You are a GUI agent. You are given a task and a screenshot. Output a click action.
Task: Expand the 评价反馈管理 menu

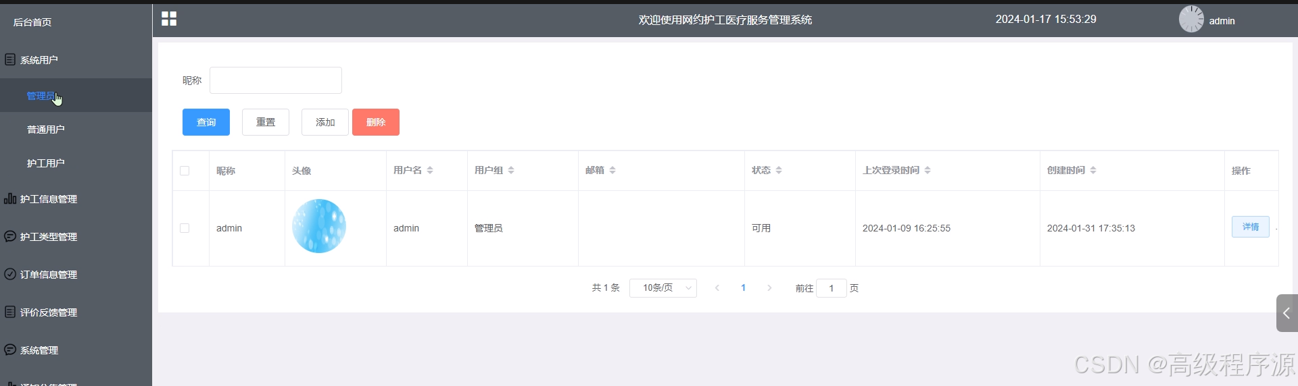tap(76, 312)
